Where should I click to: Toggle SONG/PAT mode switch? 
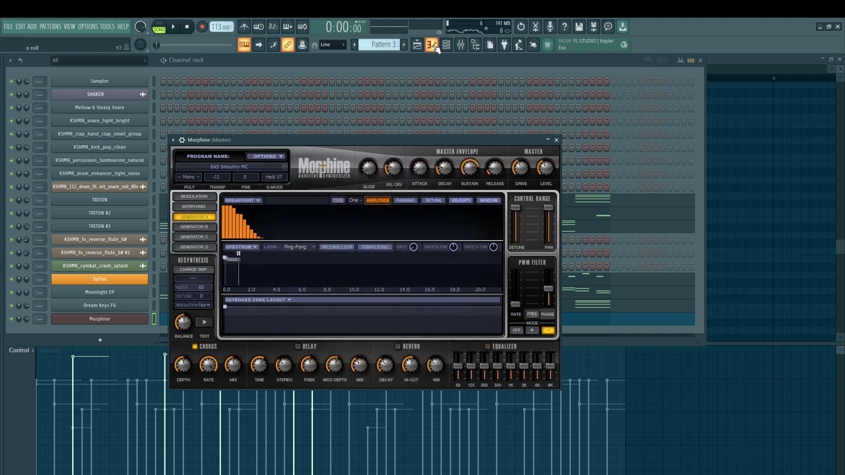[159, 27]
